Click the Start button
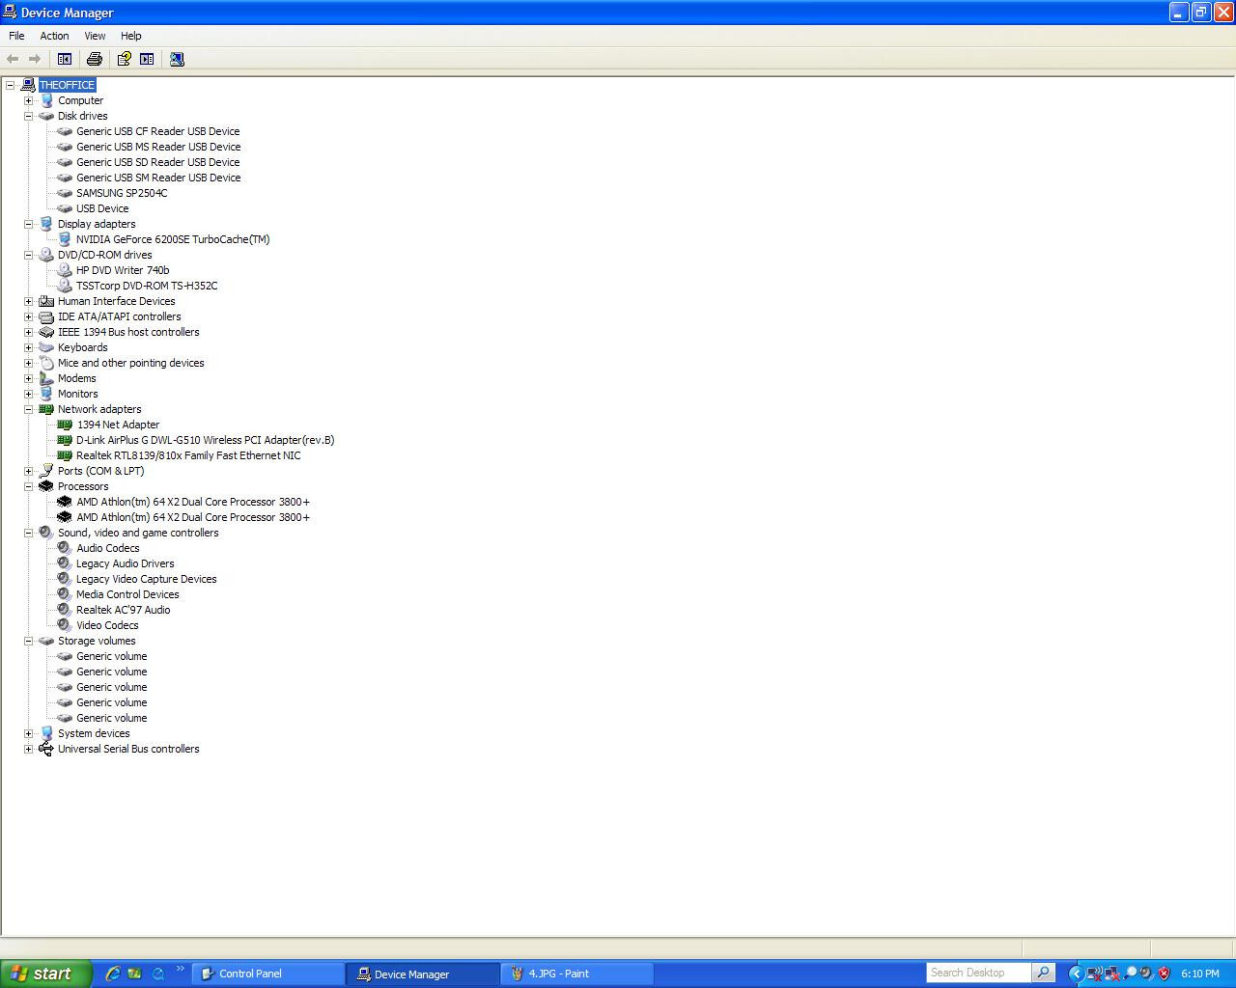1236x988 pixels. (45, 974)
